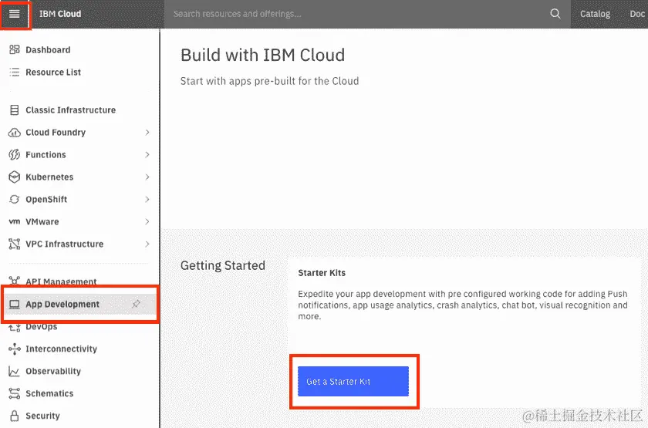Pin App Development with the pin icon

pos(136,305)
